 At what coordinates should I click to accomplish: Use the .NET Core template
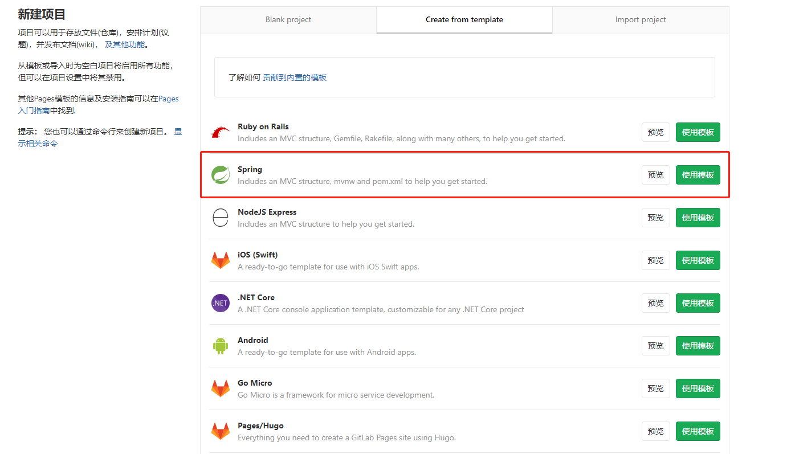pos(698,303)
